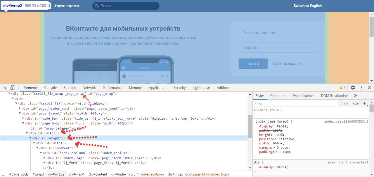Open the Application tab

point(157,88)
